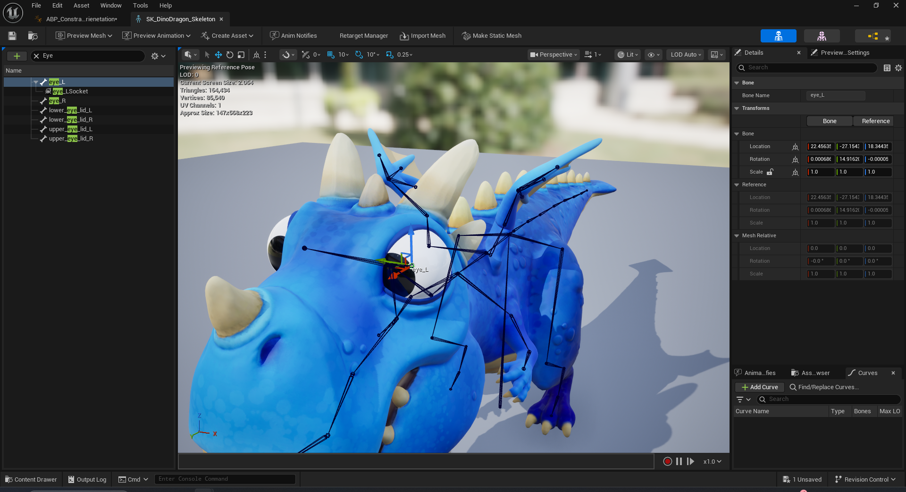Collapse the eye_L tree node
The height and width of the screenshot is (492, 906).
(x=35, y=82)
